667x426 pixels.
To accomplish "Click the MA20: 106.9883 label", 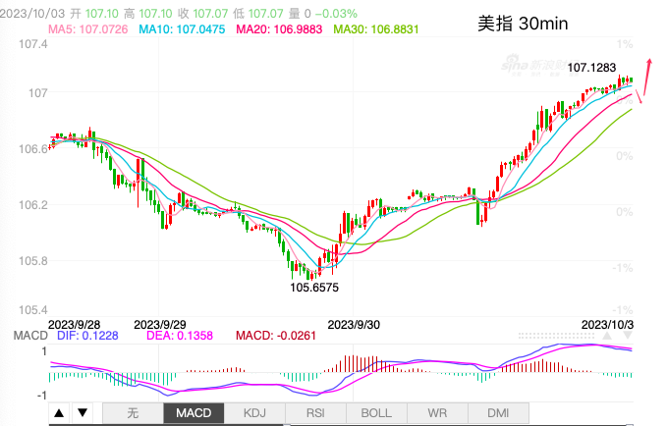I will (x=279, y=29).
